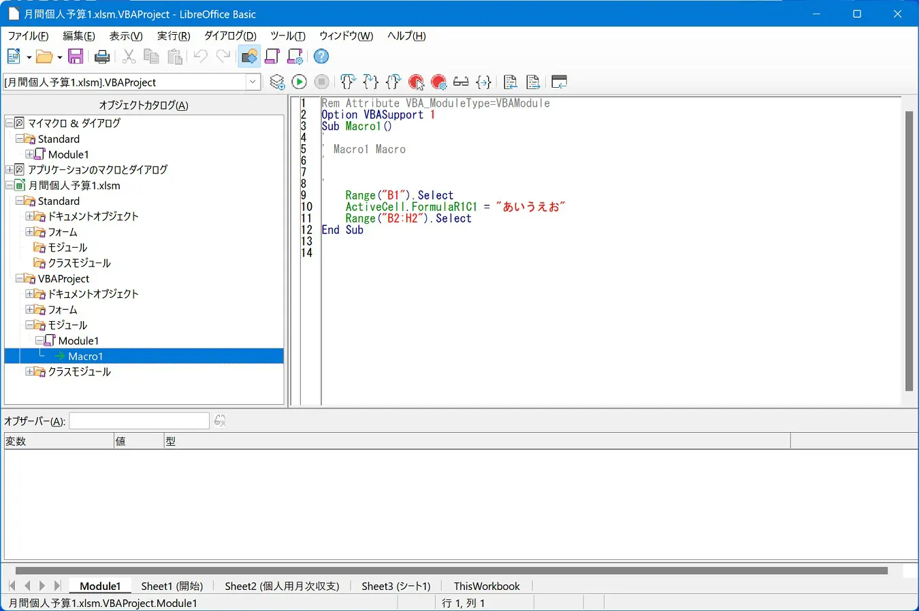Open the 実行 menu
This screenshot has height=611, width=919.
[x=174, y=36]
